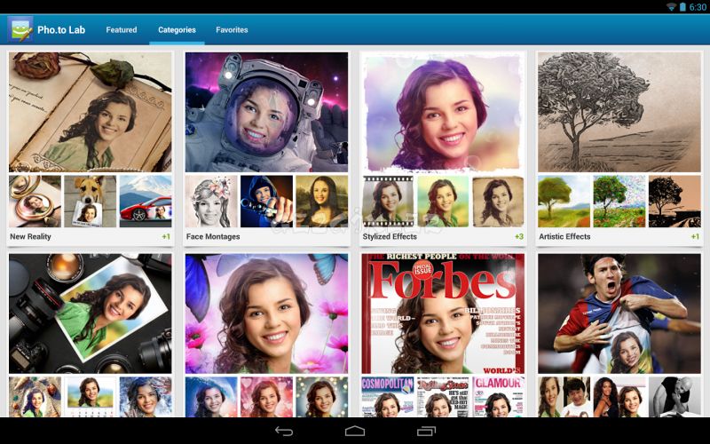Check the Wi-Fi status icon
Screen dimensions: 710x444
tap(672, 7)
